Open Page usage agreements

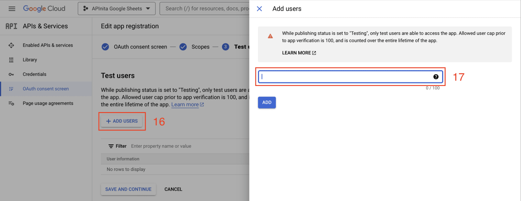coord(48,103)
